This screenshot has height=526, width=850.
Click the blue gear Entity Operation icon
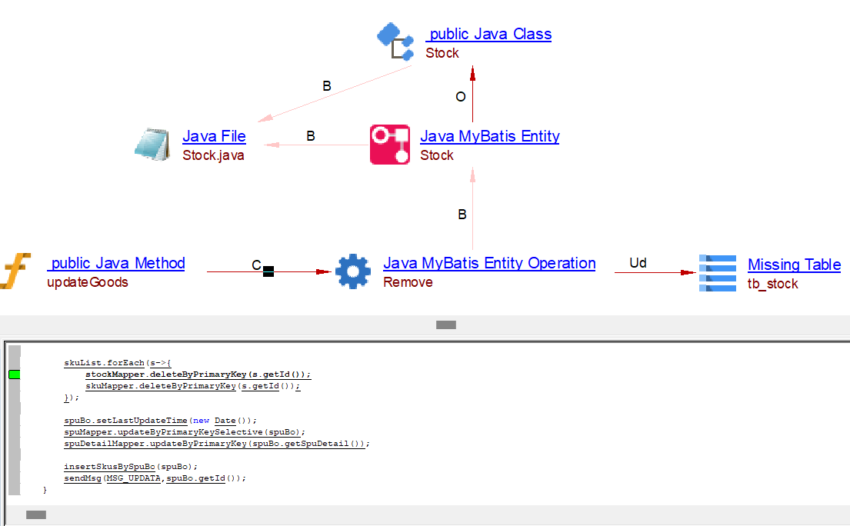coord(353,271)
